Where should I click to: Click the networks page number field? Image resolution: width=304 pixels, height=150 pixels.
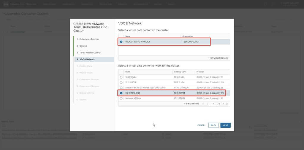tap(213, 104)
